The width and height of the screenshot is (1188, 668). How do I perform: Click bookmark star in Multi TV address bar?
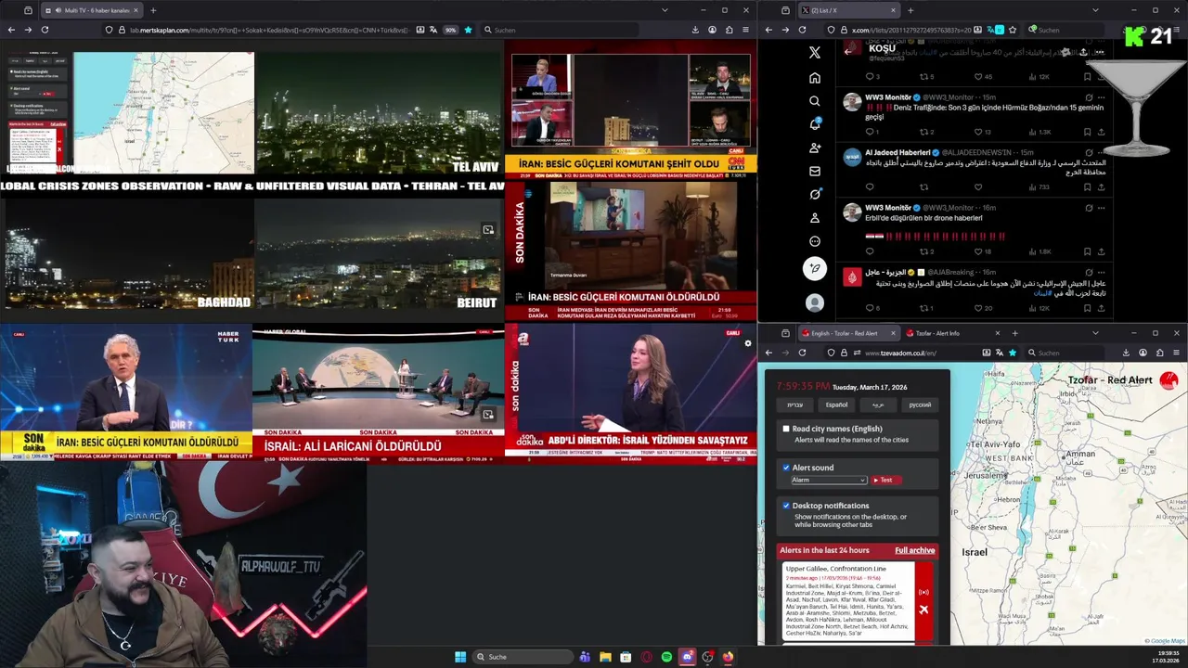click(468, 30)
